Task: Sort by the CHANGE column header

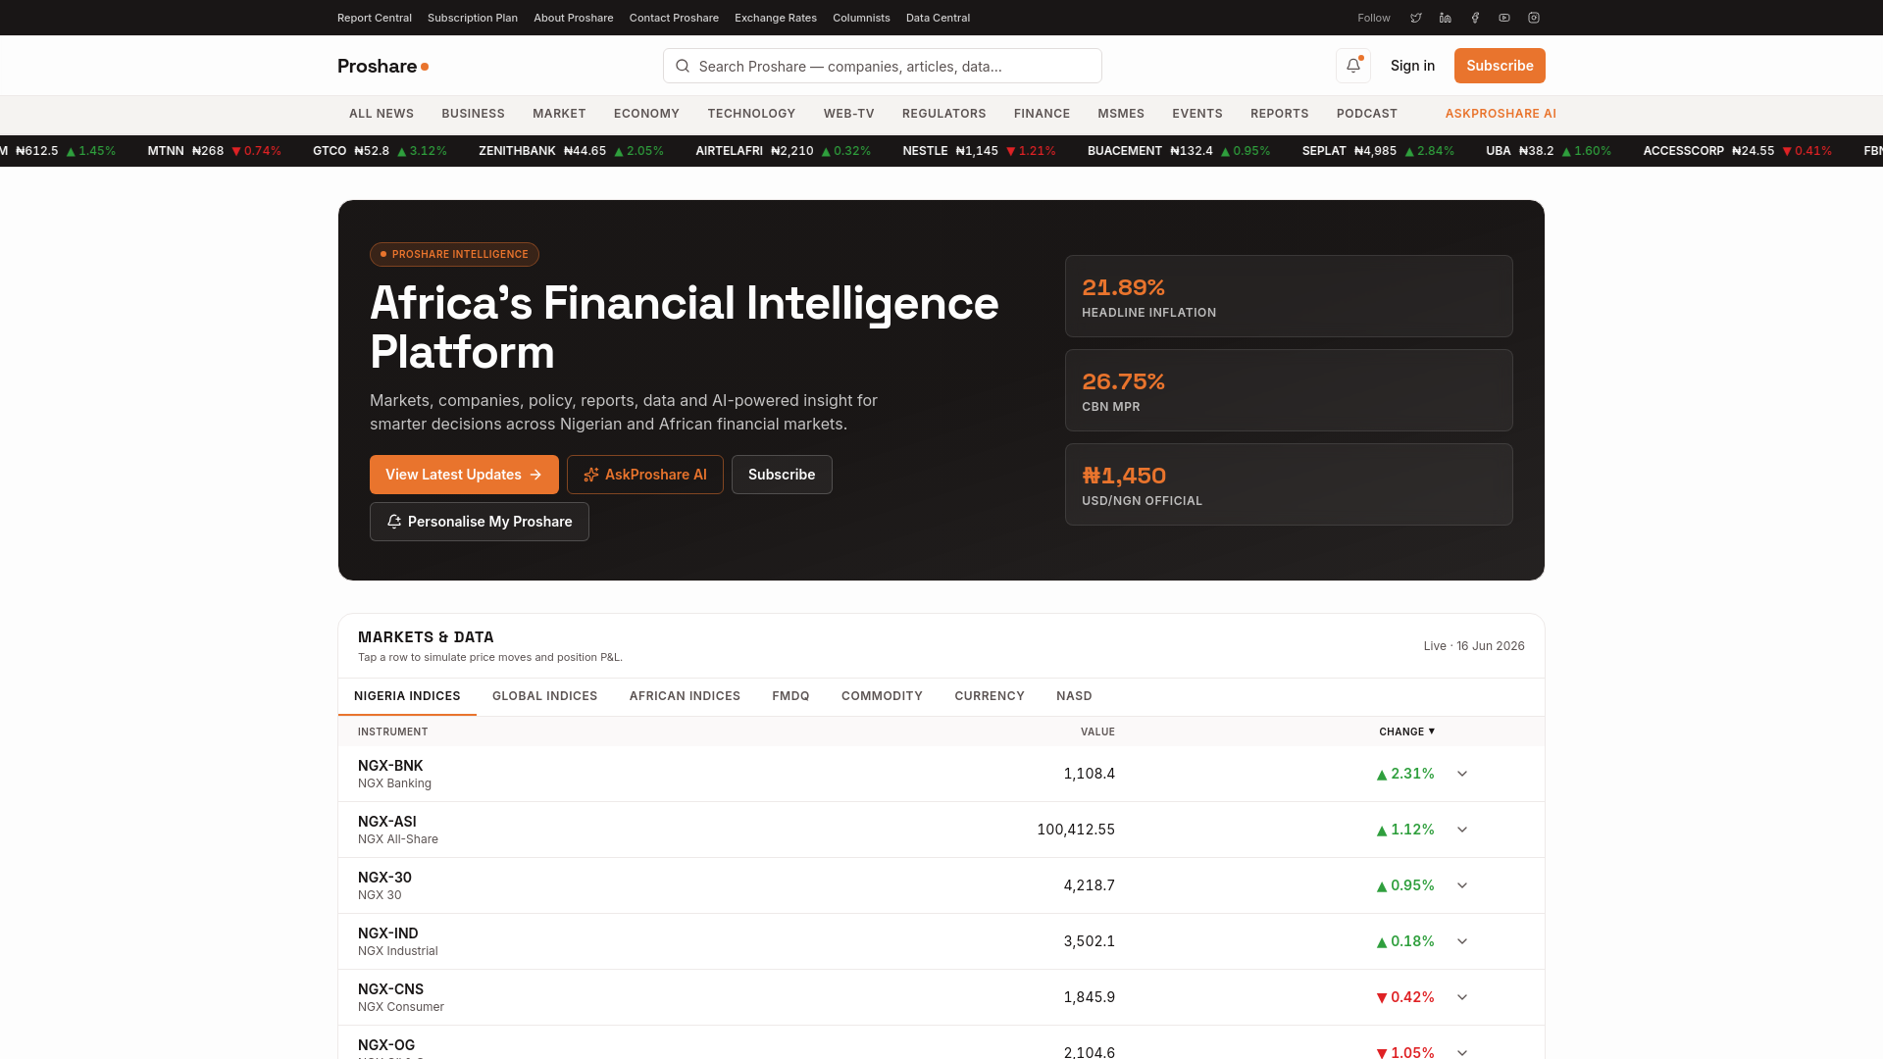Action: (x=1406, y=731)
